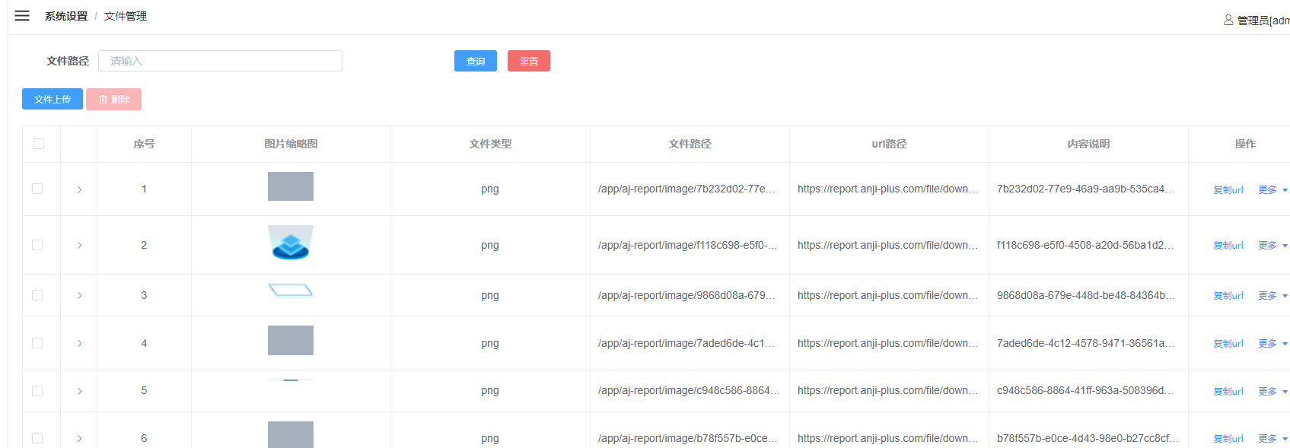This screenshot has width=1290, height=448.
Task: Click the 文件管理 breadcrumb
Action: point(126,16)
